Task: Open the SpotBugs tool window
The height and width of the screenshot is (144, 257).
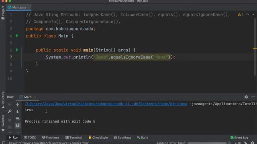Action: 122,138
